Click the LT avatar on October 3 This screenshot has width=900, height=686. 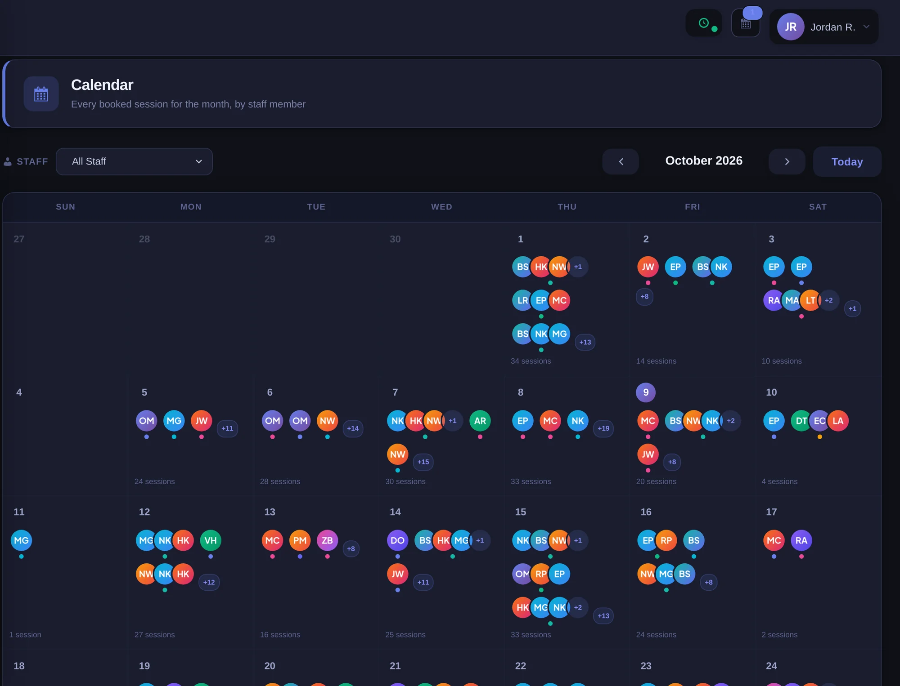(x=810, y=300)
